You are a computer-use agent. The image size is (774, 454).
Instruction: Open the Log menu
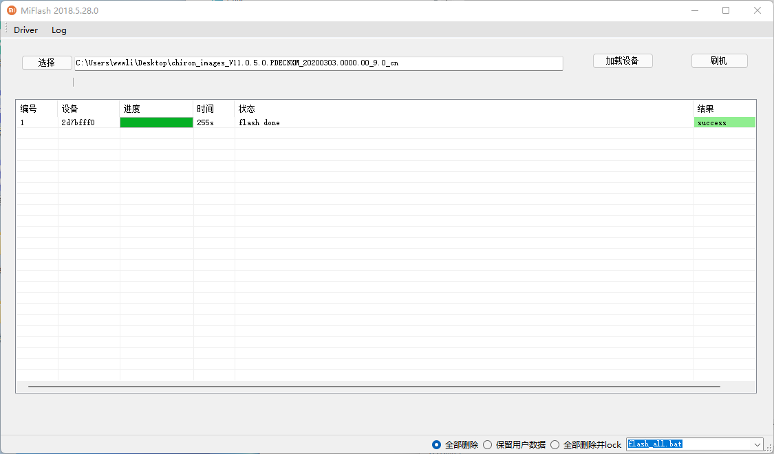tap(58, 30)
